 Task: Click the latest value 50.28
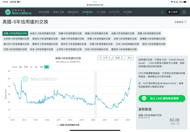174,120
